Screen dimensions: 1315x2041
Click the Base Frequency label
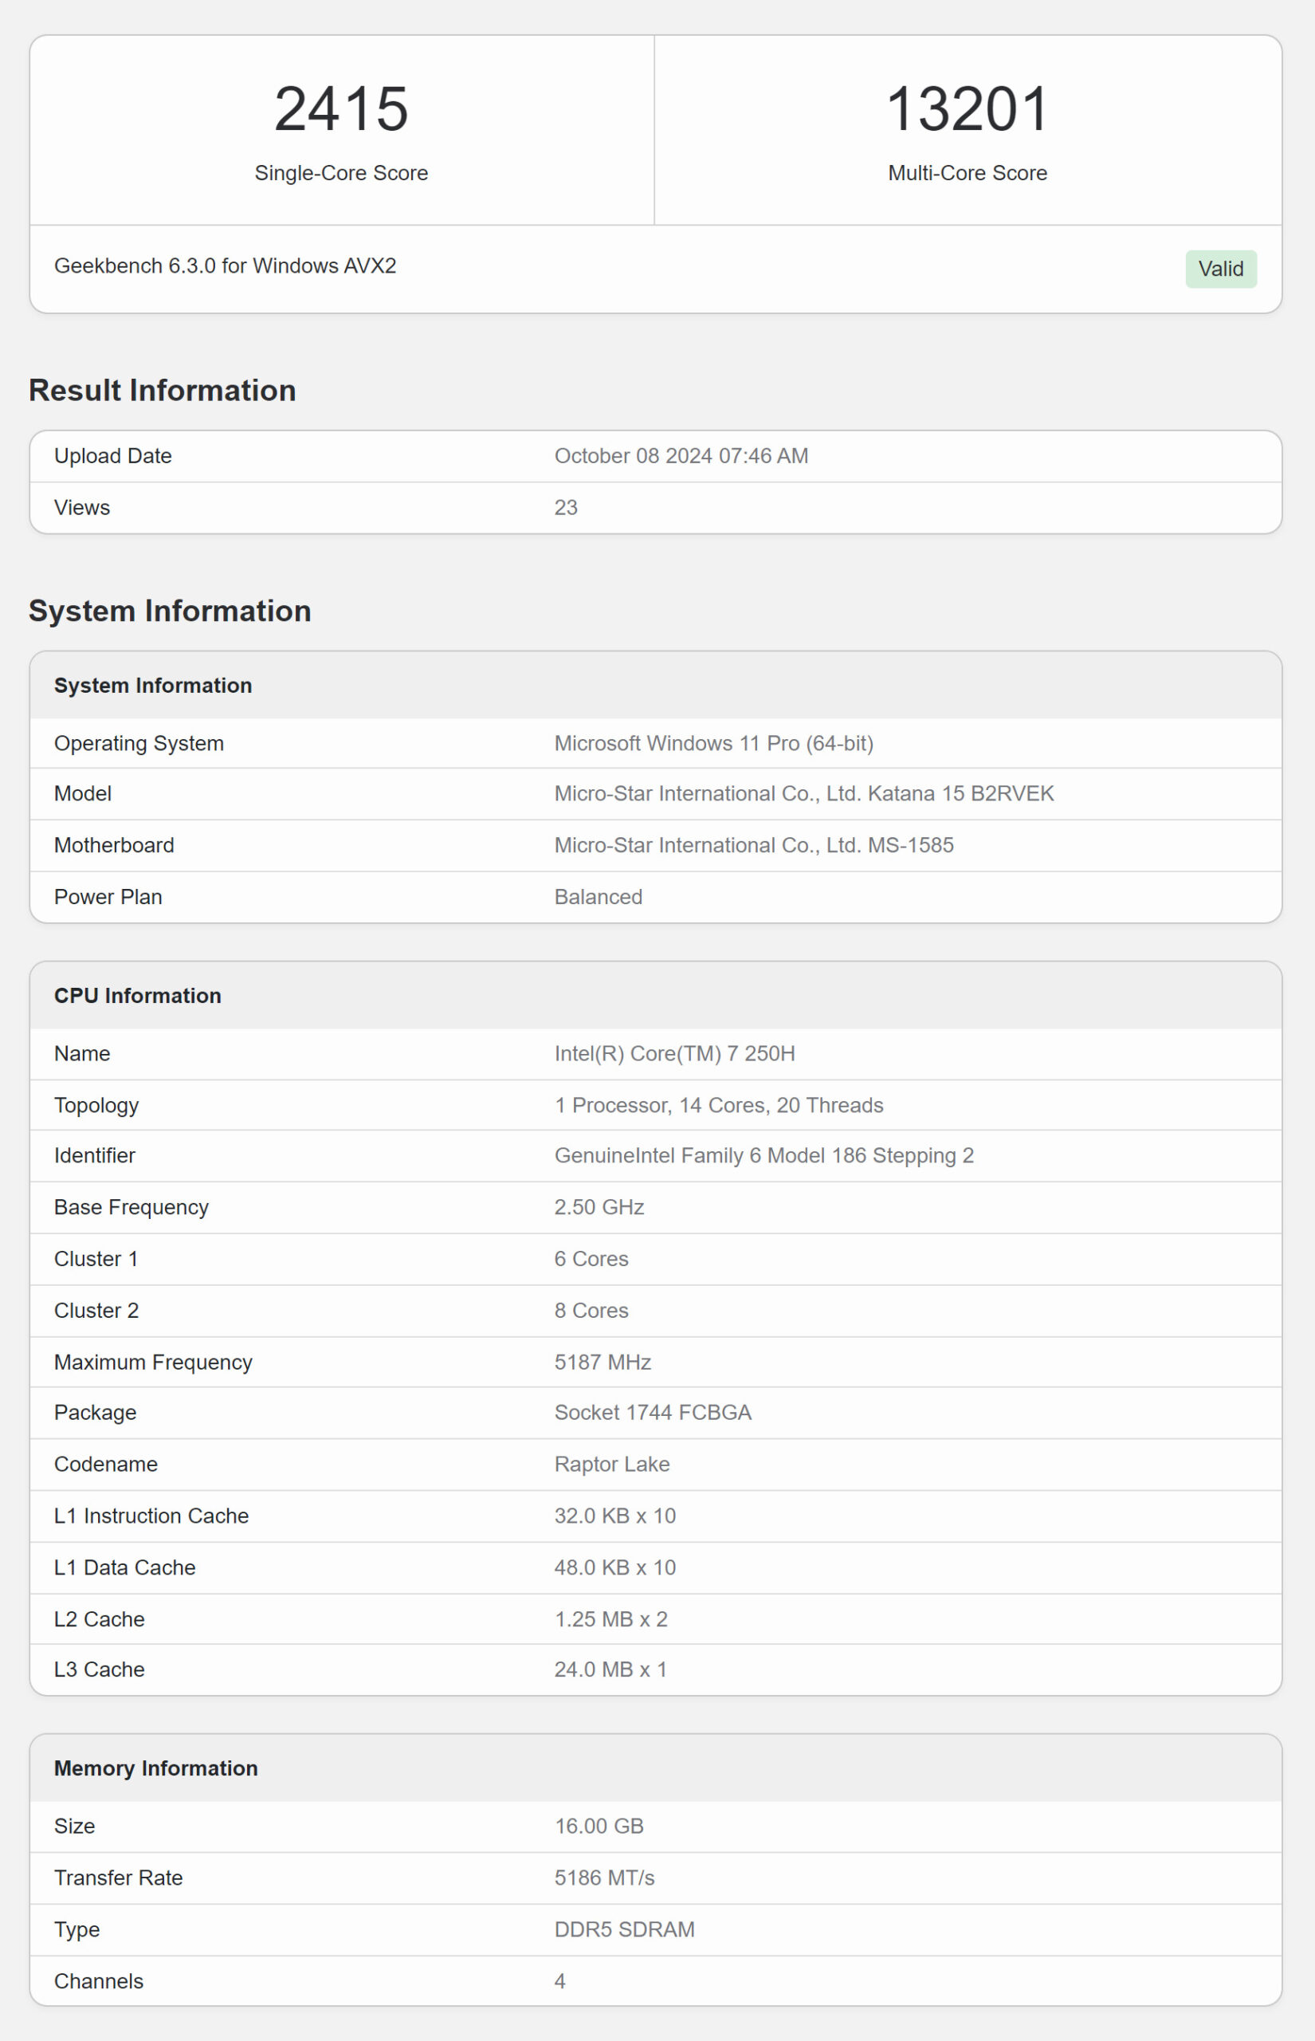pos(131,1207)
